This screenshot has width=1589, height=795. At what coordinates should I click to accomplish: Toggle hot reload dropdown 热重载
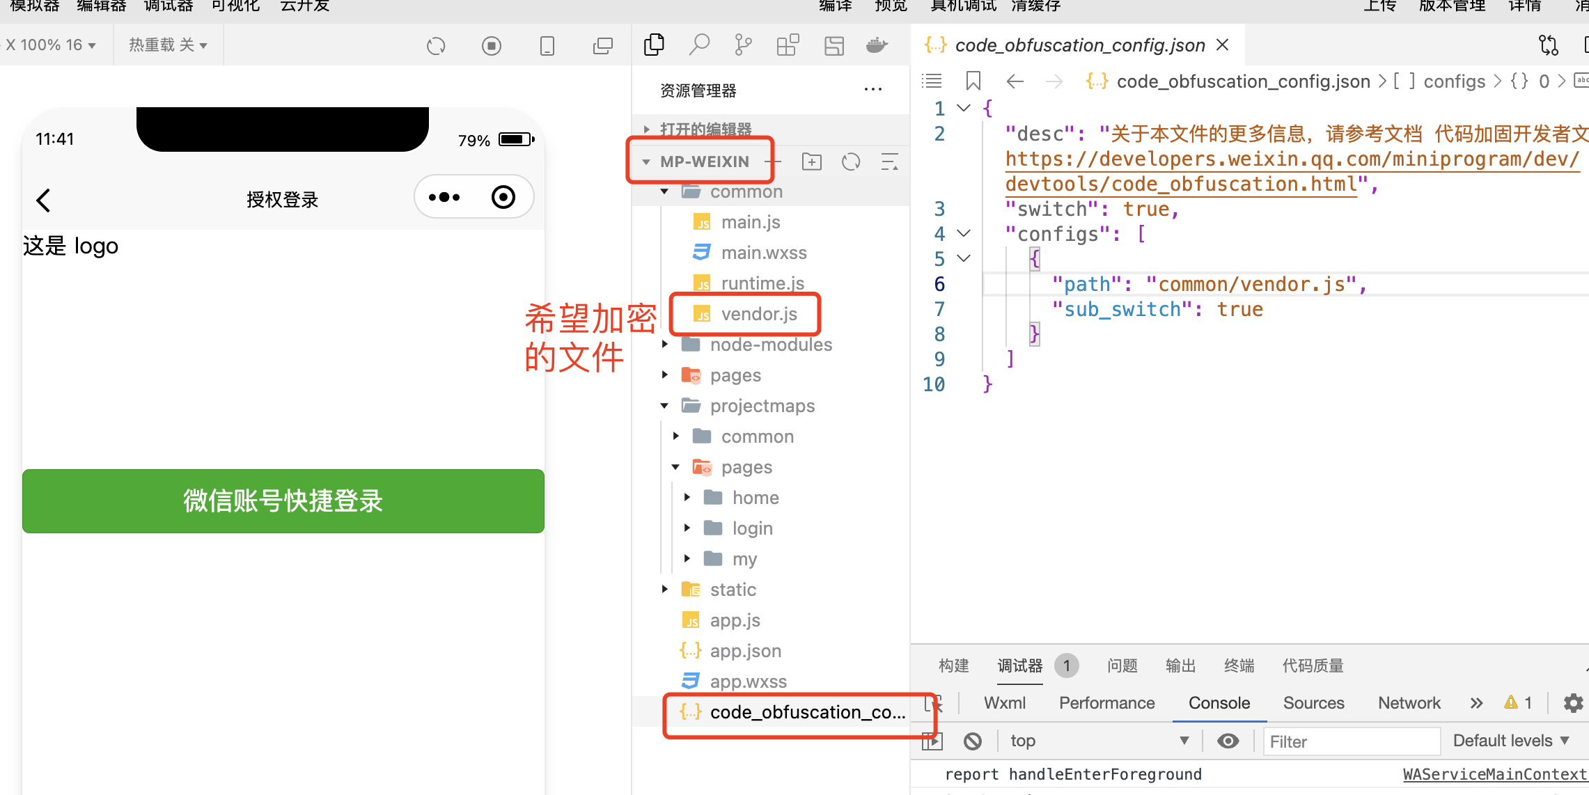point(168,45)
